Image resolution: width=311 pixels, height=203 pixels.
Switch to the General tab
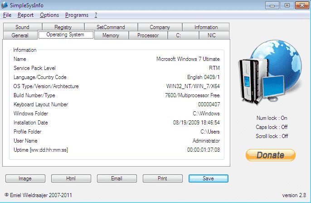20,35
